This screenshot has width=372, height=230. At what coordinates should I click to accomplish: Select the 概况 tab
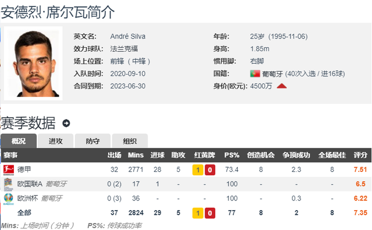click(x=19, y=141)
